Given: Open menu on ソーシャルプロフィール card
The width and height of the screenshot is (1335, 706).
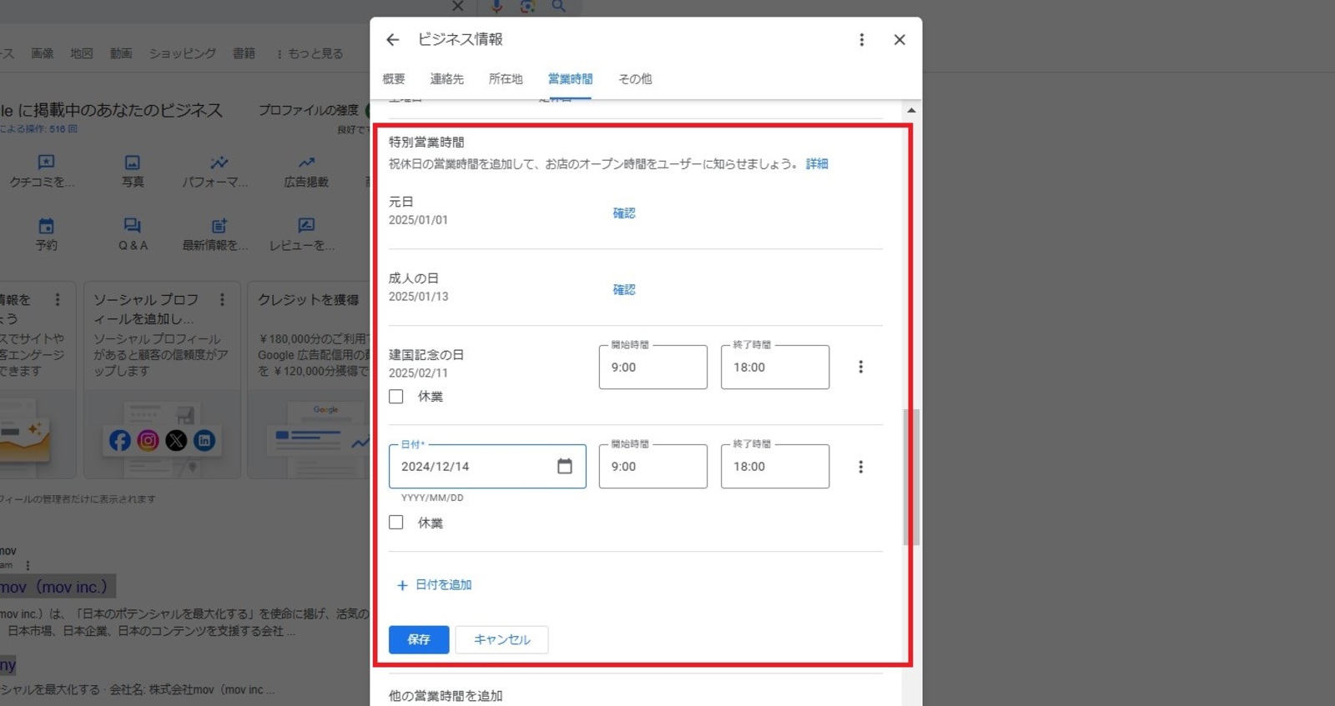Looking at the screenshot, I should 222,299.
